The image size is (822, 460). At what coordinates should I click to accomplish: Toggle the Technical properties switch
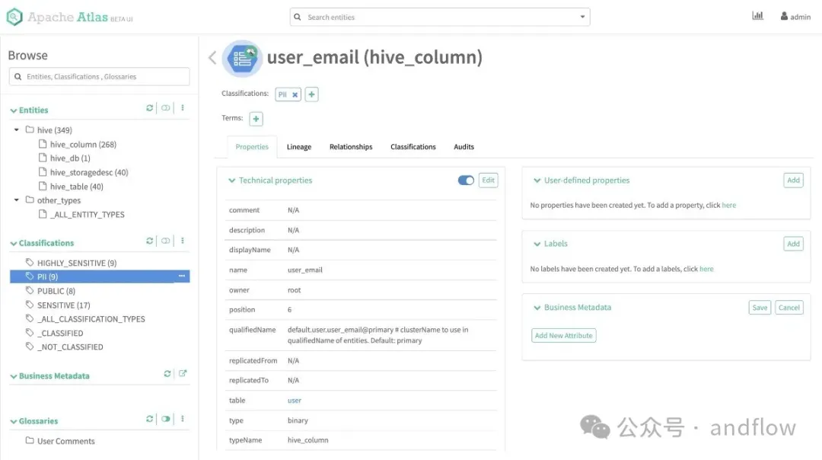(x=466, y=180)
